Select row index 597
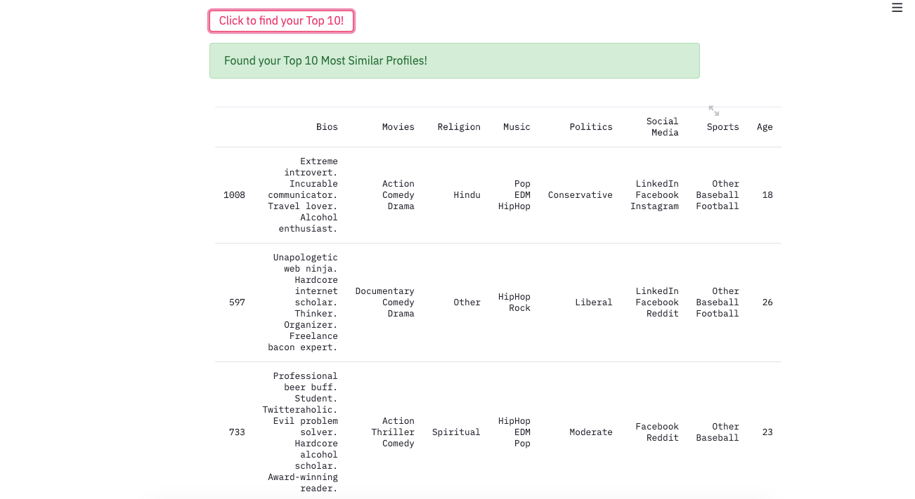Viewport: 915px width, 499px height. click(237, 302)
